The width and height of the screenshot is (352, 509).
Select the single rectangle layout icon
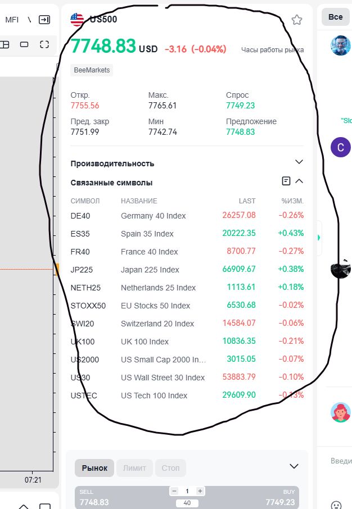coord(24,44)
